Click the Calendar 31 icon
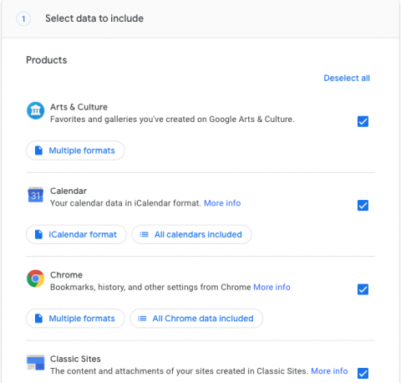The image size is (401, 383). [x=35, y=195]
